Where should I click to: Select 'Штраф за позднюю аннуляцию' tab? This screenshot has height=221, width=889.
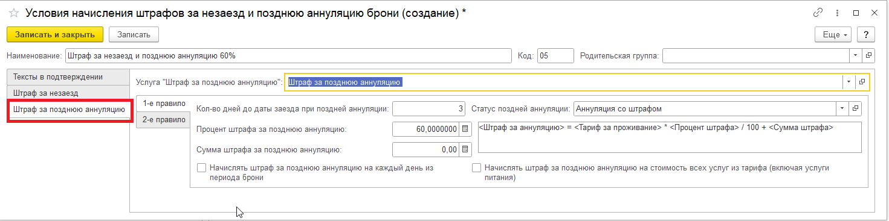69,110
